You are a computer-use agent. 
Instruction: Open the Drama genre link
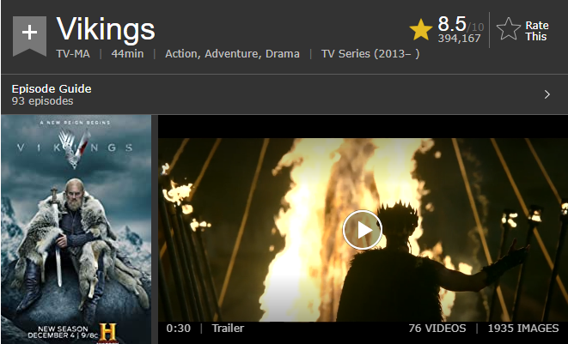(283, 54)
